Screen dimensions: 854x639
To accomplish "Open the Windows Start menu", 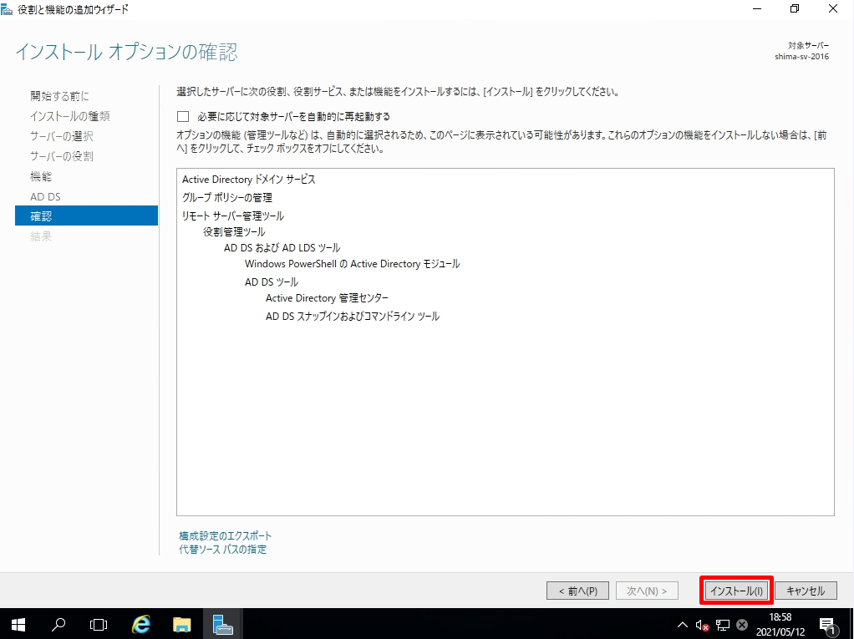I will (x=18, y=624).
